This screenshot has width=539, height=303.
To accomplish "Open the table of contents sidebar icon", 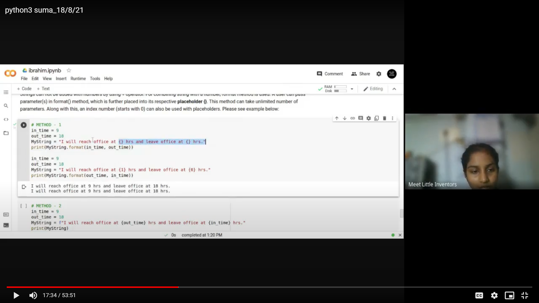I will 6,92.
